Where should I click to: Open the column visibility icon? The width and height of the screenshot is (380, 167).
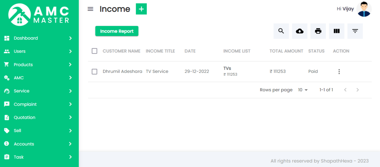337,31
